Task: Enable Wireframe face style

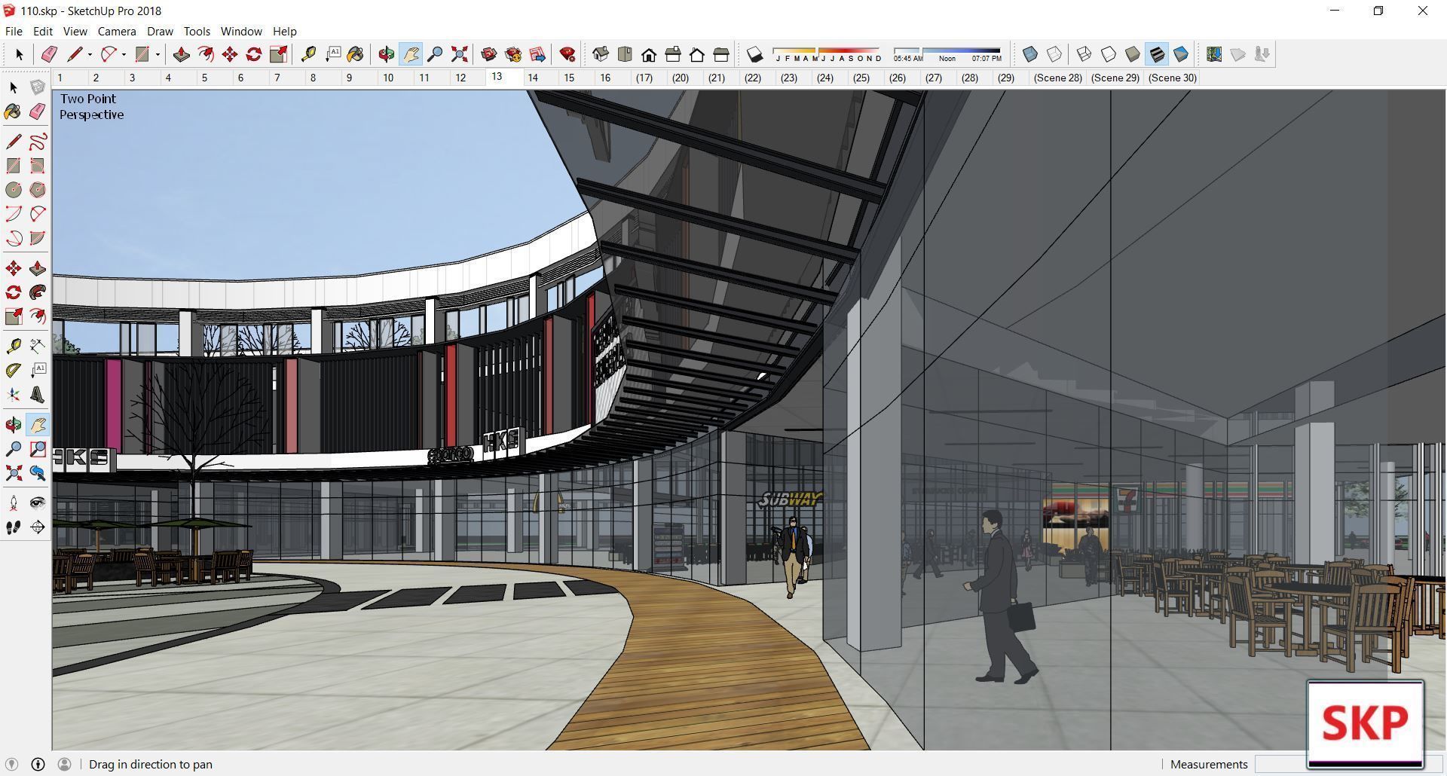Action: pyautogui.click(x=1084, y=54)
